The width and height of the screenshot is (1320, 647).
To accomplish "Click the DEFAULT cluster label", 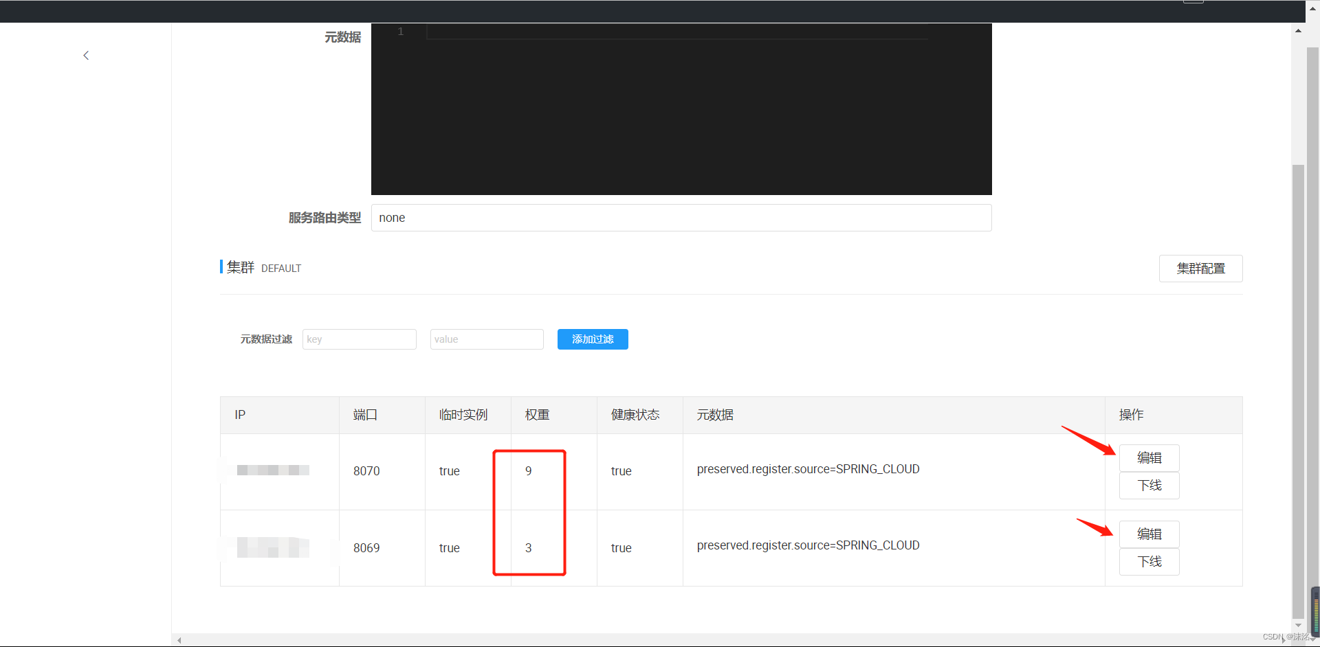I will pos(281,269).
